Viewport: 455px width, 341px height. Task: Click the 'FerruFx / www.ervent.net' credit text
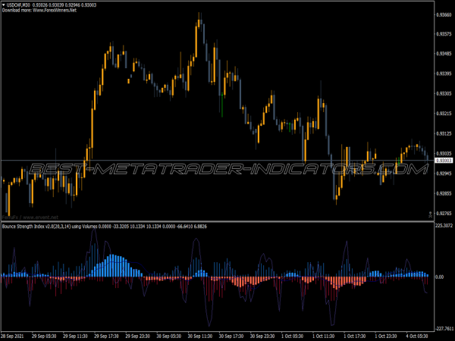pyautogui.click(x=30, y=217)
